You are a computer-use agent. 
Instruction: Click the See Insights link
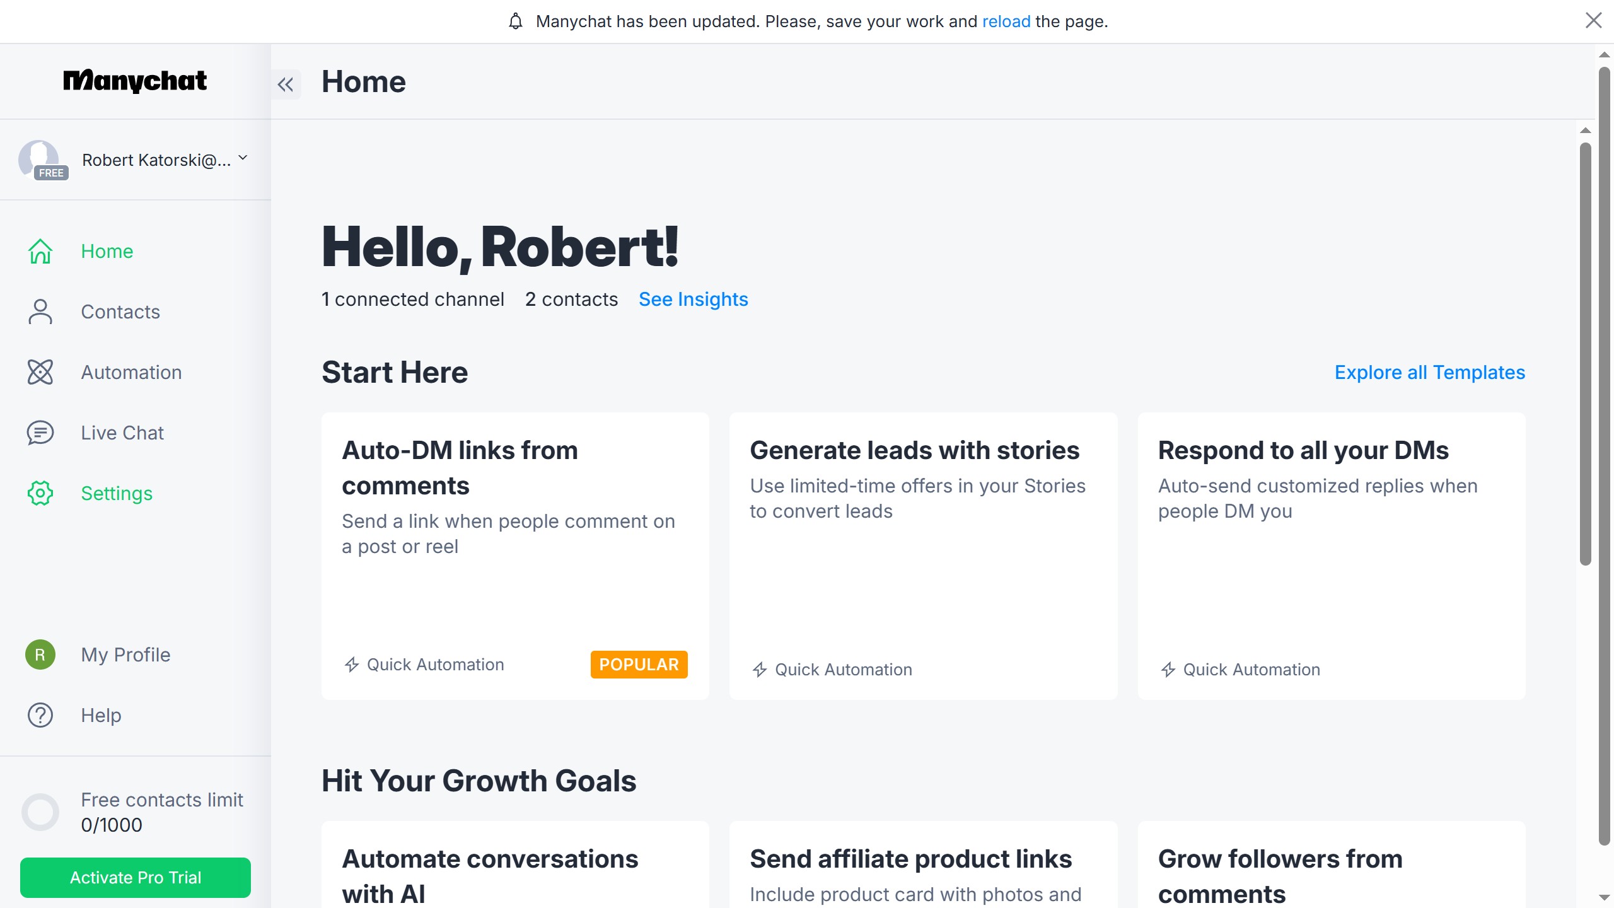693,299
